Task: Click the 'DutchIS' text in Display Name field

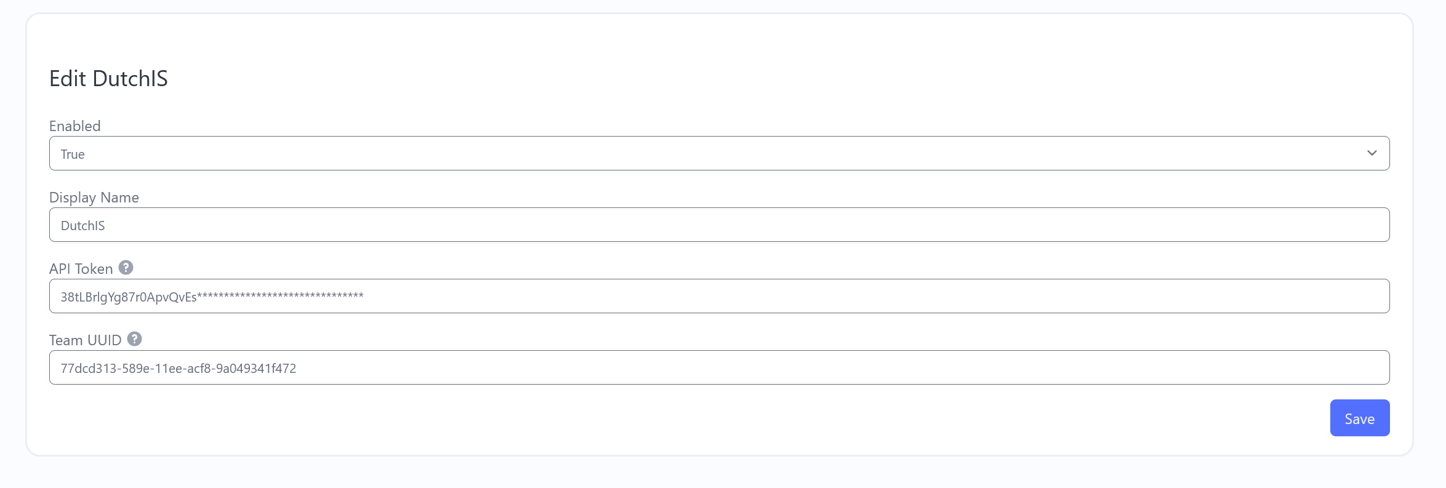Action: 82,226
